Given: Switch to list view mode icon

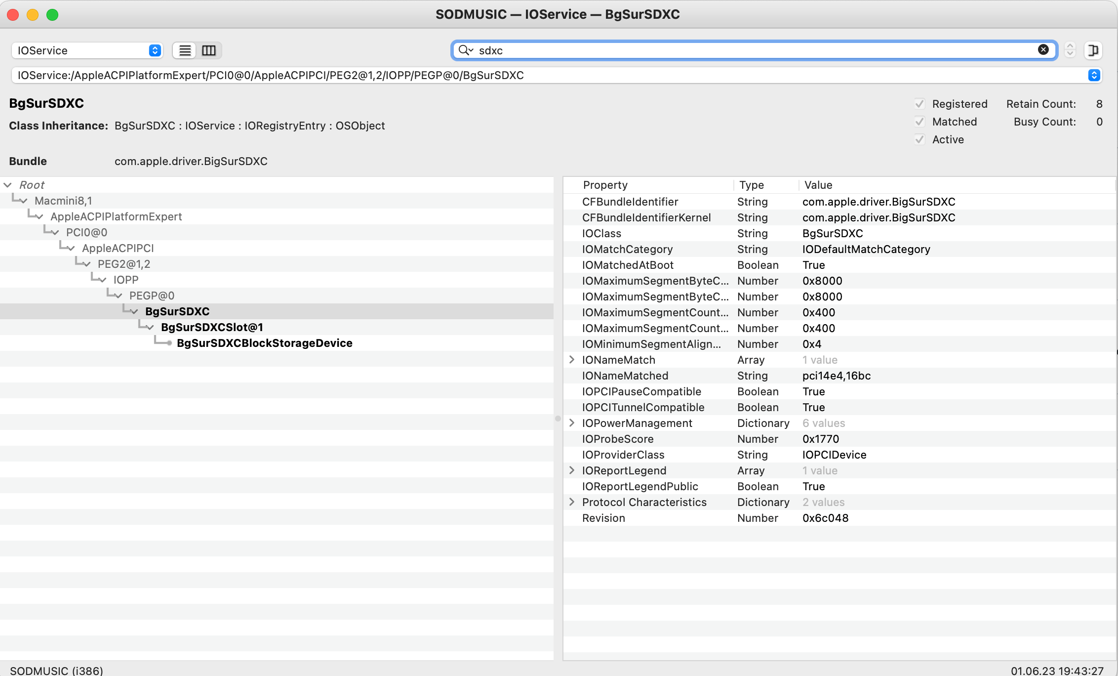Looking at the screenshot, I should 185,50.
